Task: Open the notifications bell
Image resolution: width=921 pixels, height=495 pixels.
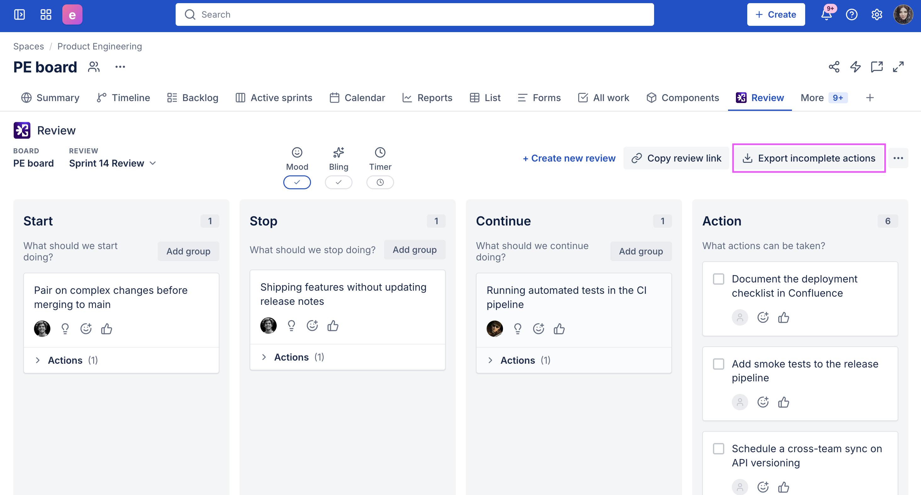Action: tap(826, 15)
